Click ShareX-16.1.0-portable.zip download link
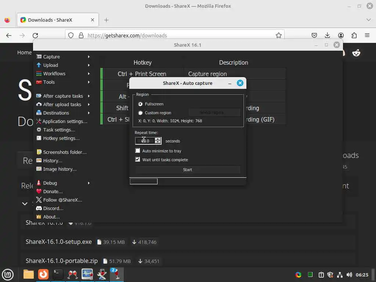The image size is (376, 282). [62, 261]
